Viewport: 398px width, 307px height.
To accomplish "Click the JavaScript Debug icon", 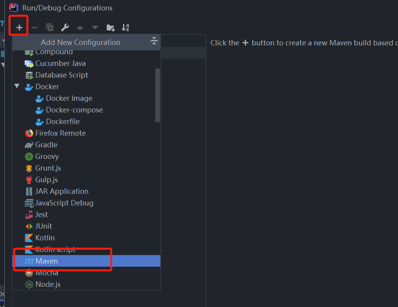I will tap(29, 204).
